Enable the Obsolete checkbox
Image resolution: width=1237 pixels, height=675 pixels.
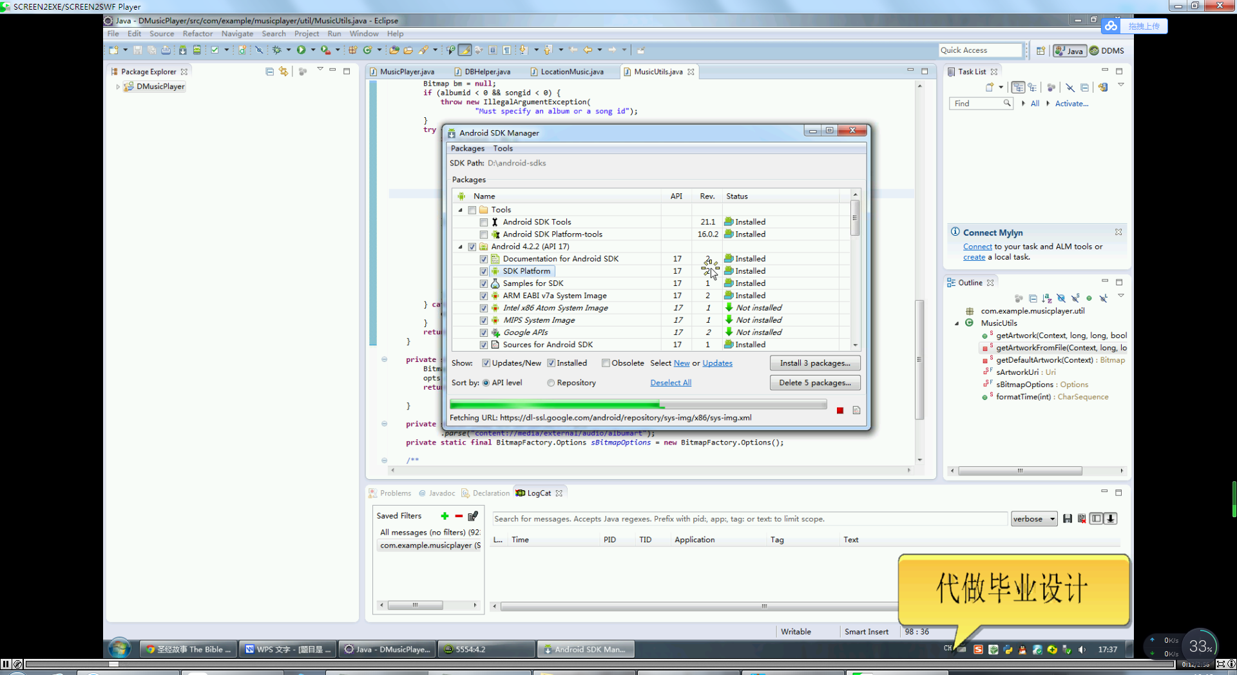pos(606,363)
